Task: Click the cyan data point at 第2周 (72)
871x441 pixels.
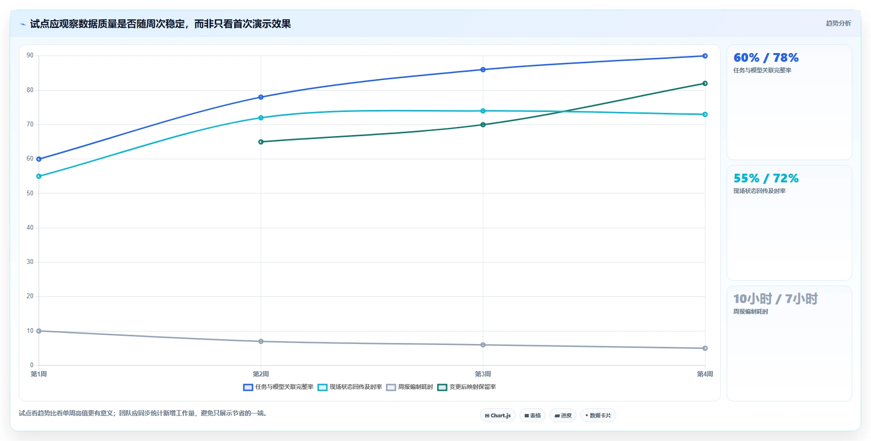Action: coord(261,118)
